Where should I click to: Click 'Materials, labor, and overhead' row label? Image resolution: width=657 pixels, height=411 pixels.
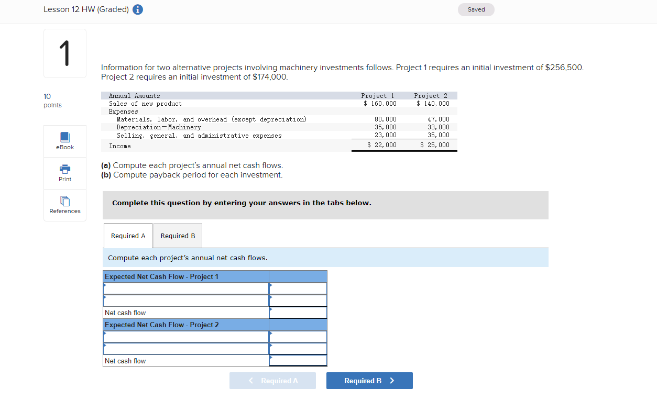tap(212, 119)
